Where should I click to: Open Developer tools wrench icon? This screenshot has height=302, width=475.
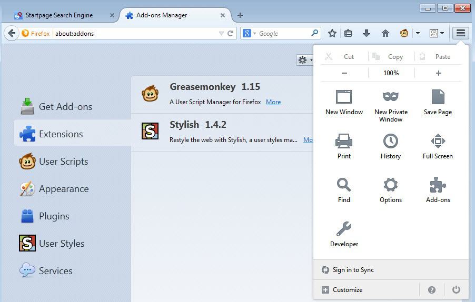click(344, 235)
